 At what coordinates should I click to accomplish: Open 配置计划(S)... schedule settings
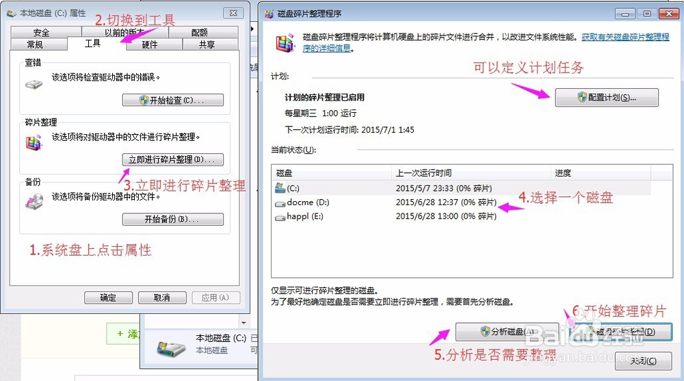pyautogui.click(x=606, y=97)
